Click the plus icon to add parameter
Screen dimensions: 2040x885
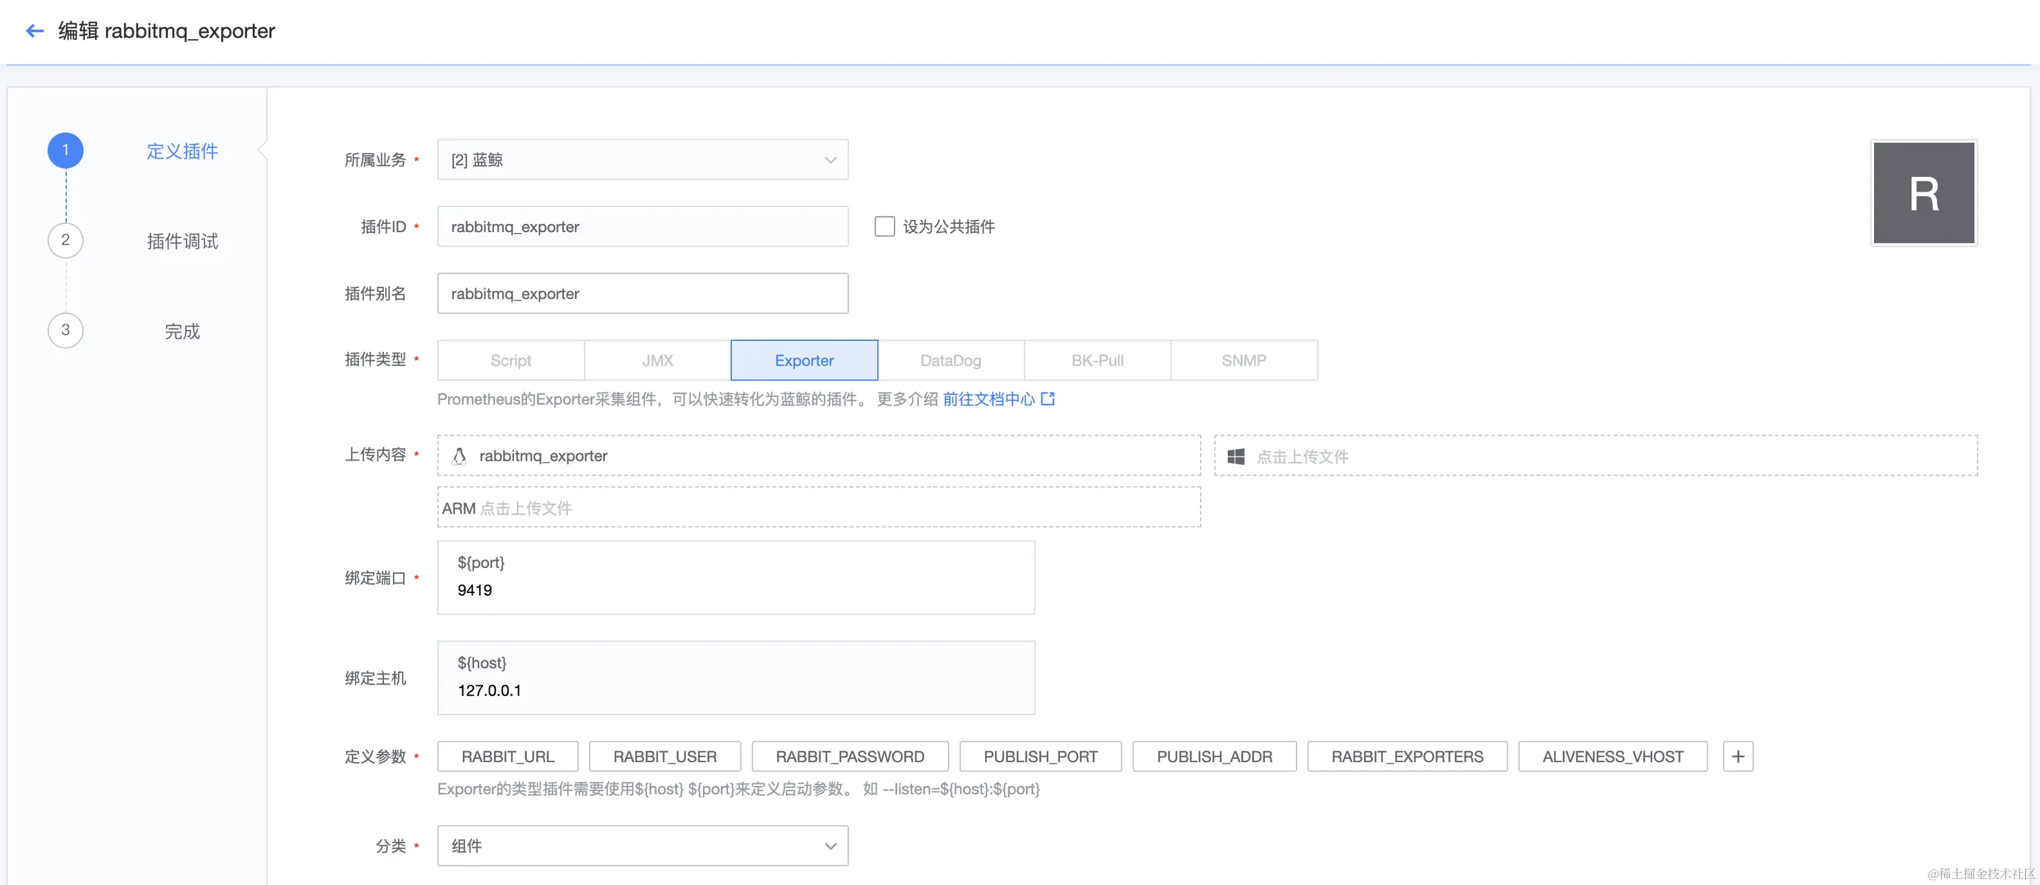coord(1738,756)
